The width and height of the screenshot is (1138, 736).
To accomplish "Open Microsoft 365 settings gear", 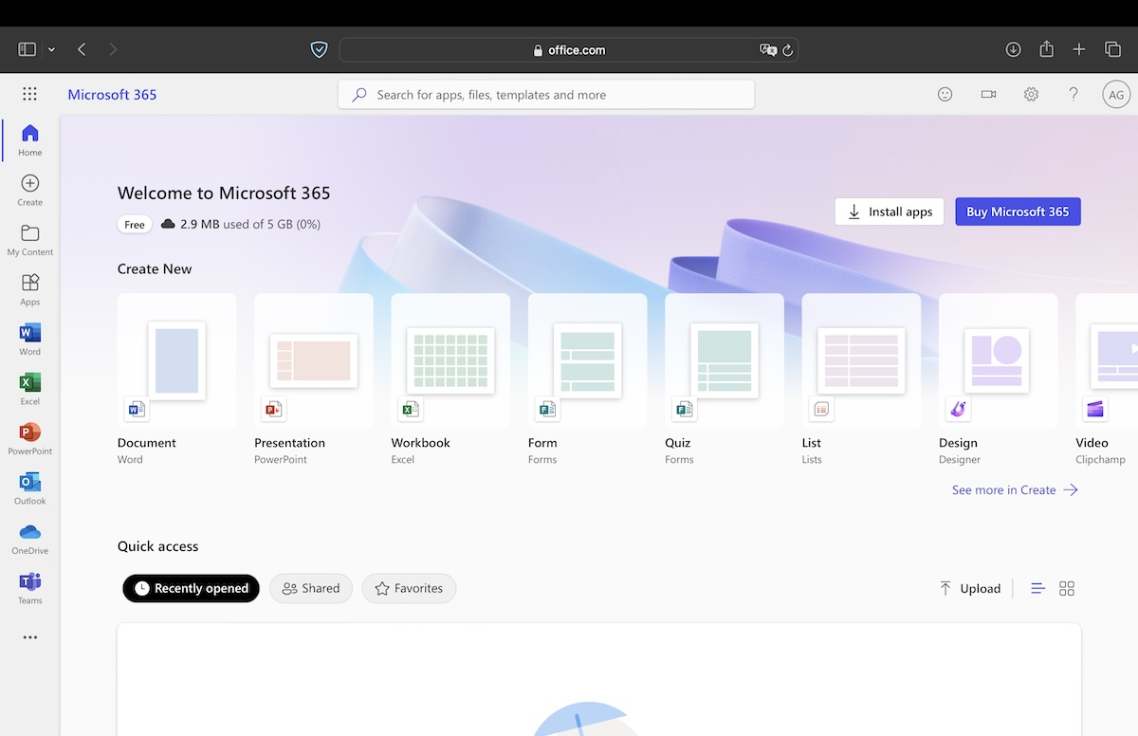I will coord(1031,94).
